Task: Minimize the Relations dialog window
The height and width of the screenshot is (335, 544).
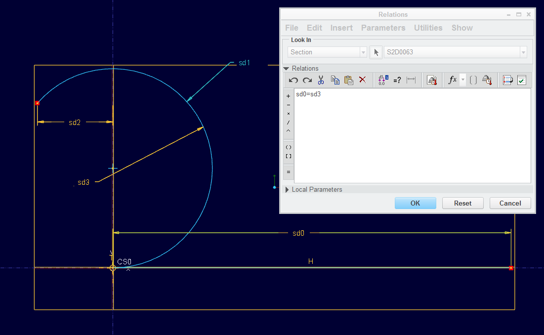Action: coord(508,14)
